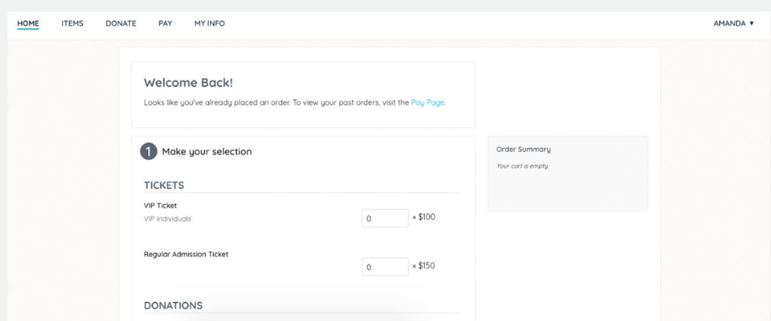Viewport: 771px width, 321px height.
Task: Click the DONATIONS section heading
Action: pyautogui.click(x=173, y=305)
